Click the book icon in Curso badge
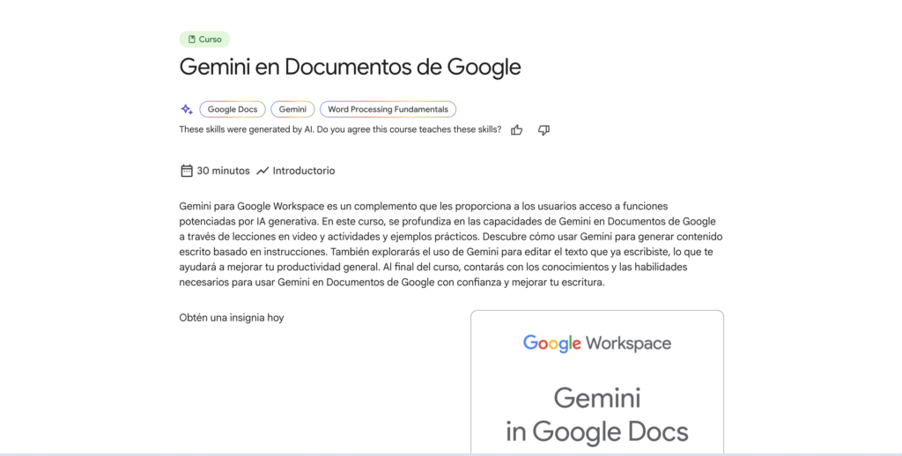 [191, 40]
